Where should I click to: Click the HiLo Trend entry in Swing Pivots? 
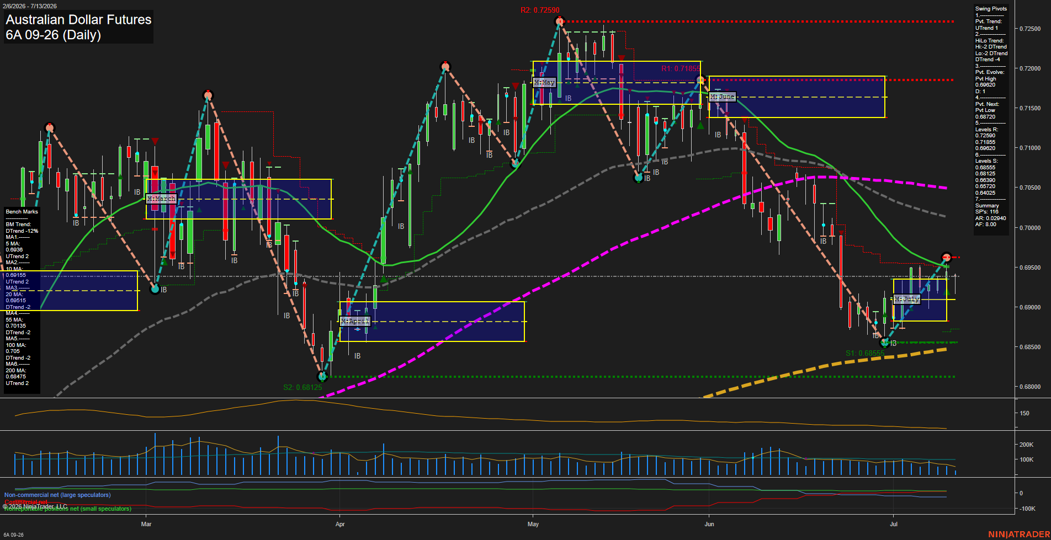point(991,50)
